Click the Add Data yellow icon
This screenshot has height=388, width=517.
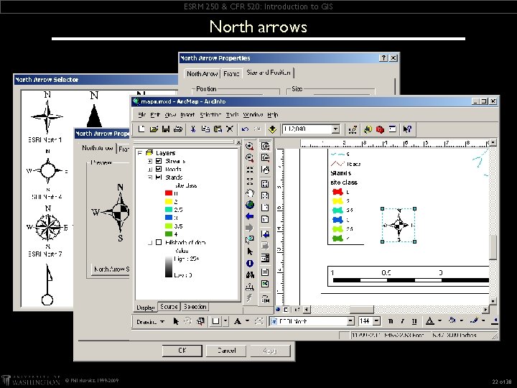pyautogui.click(x=272, y=129)
